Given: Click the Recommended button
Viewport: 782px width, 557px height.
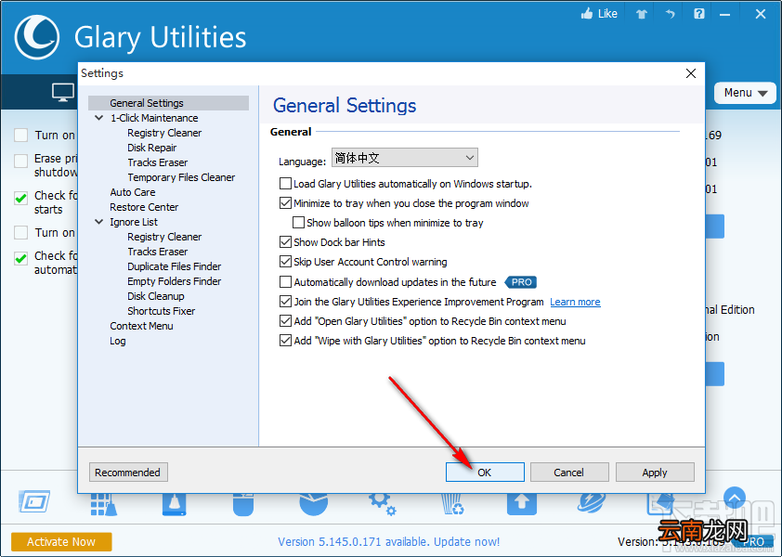Looking at the screenshot, I should click(x=128, y=473).
